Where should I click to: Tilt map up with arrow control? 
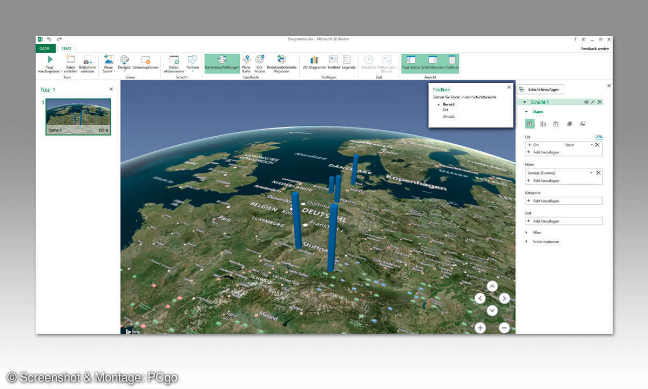[492, 286]
